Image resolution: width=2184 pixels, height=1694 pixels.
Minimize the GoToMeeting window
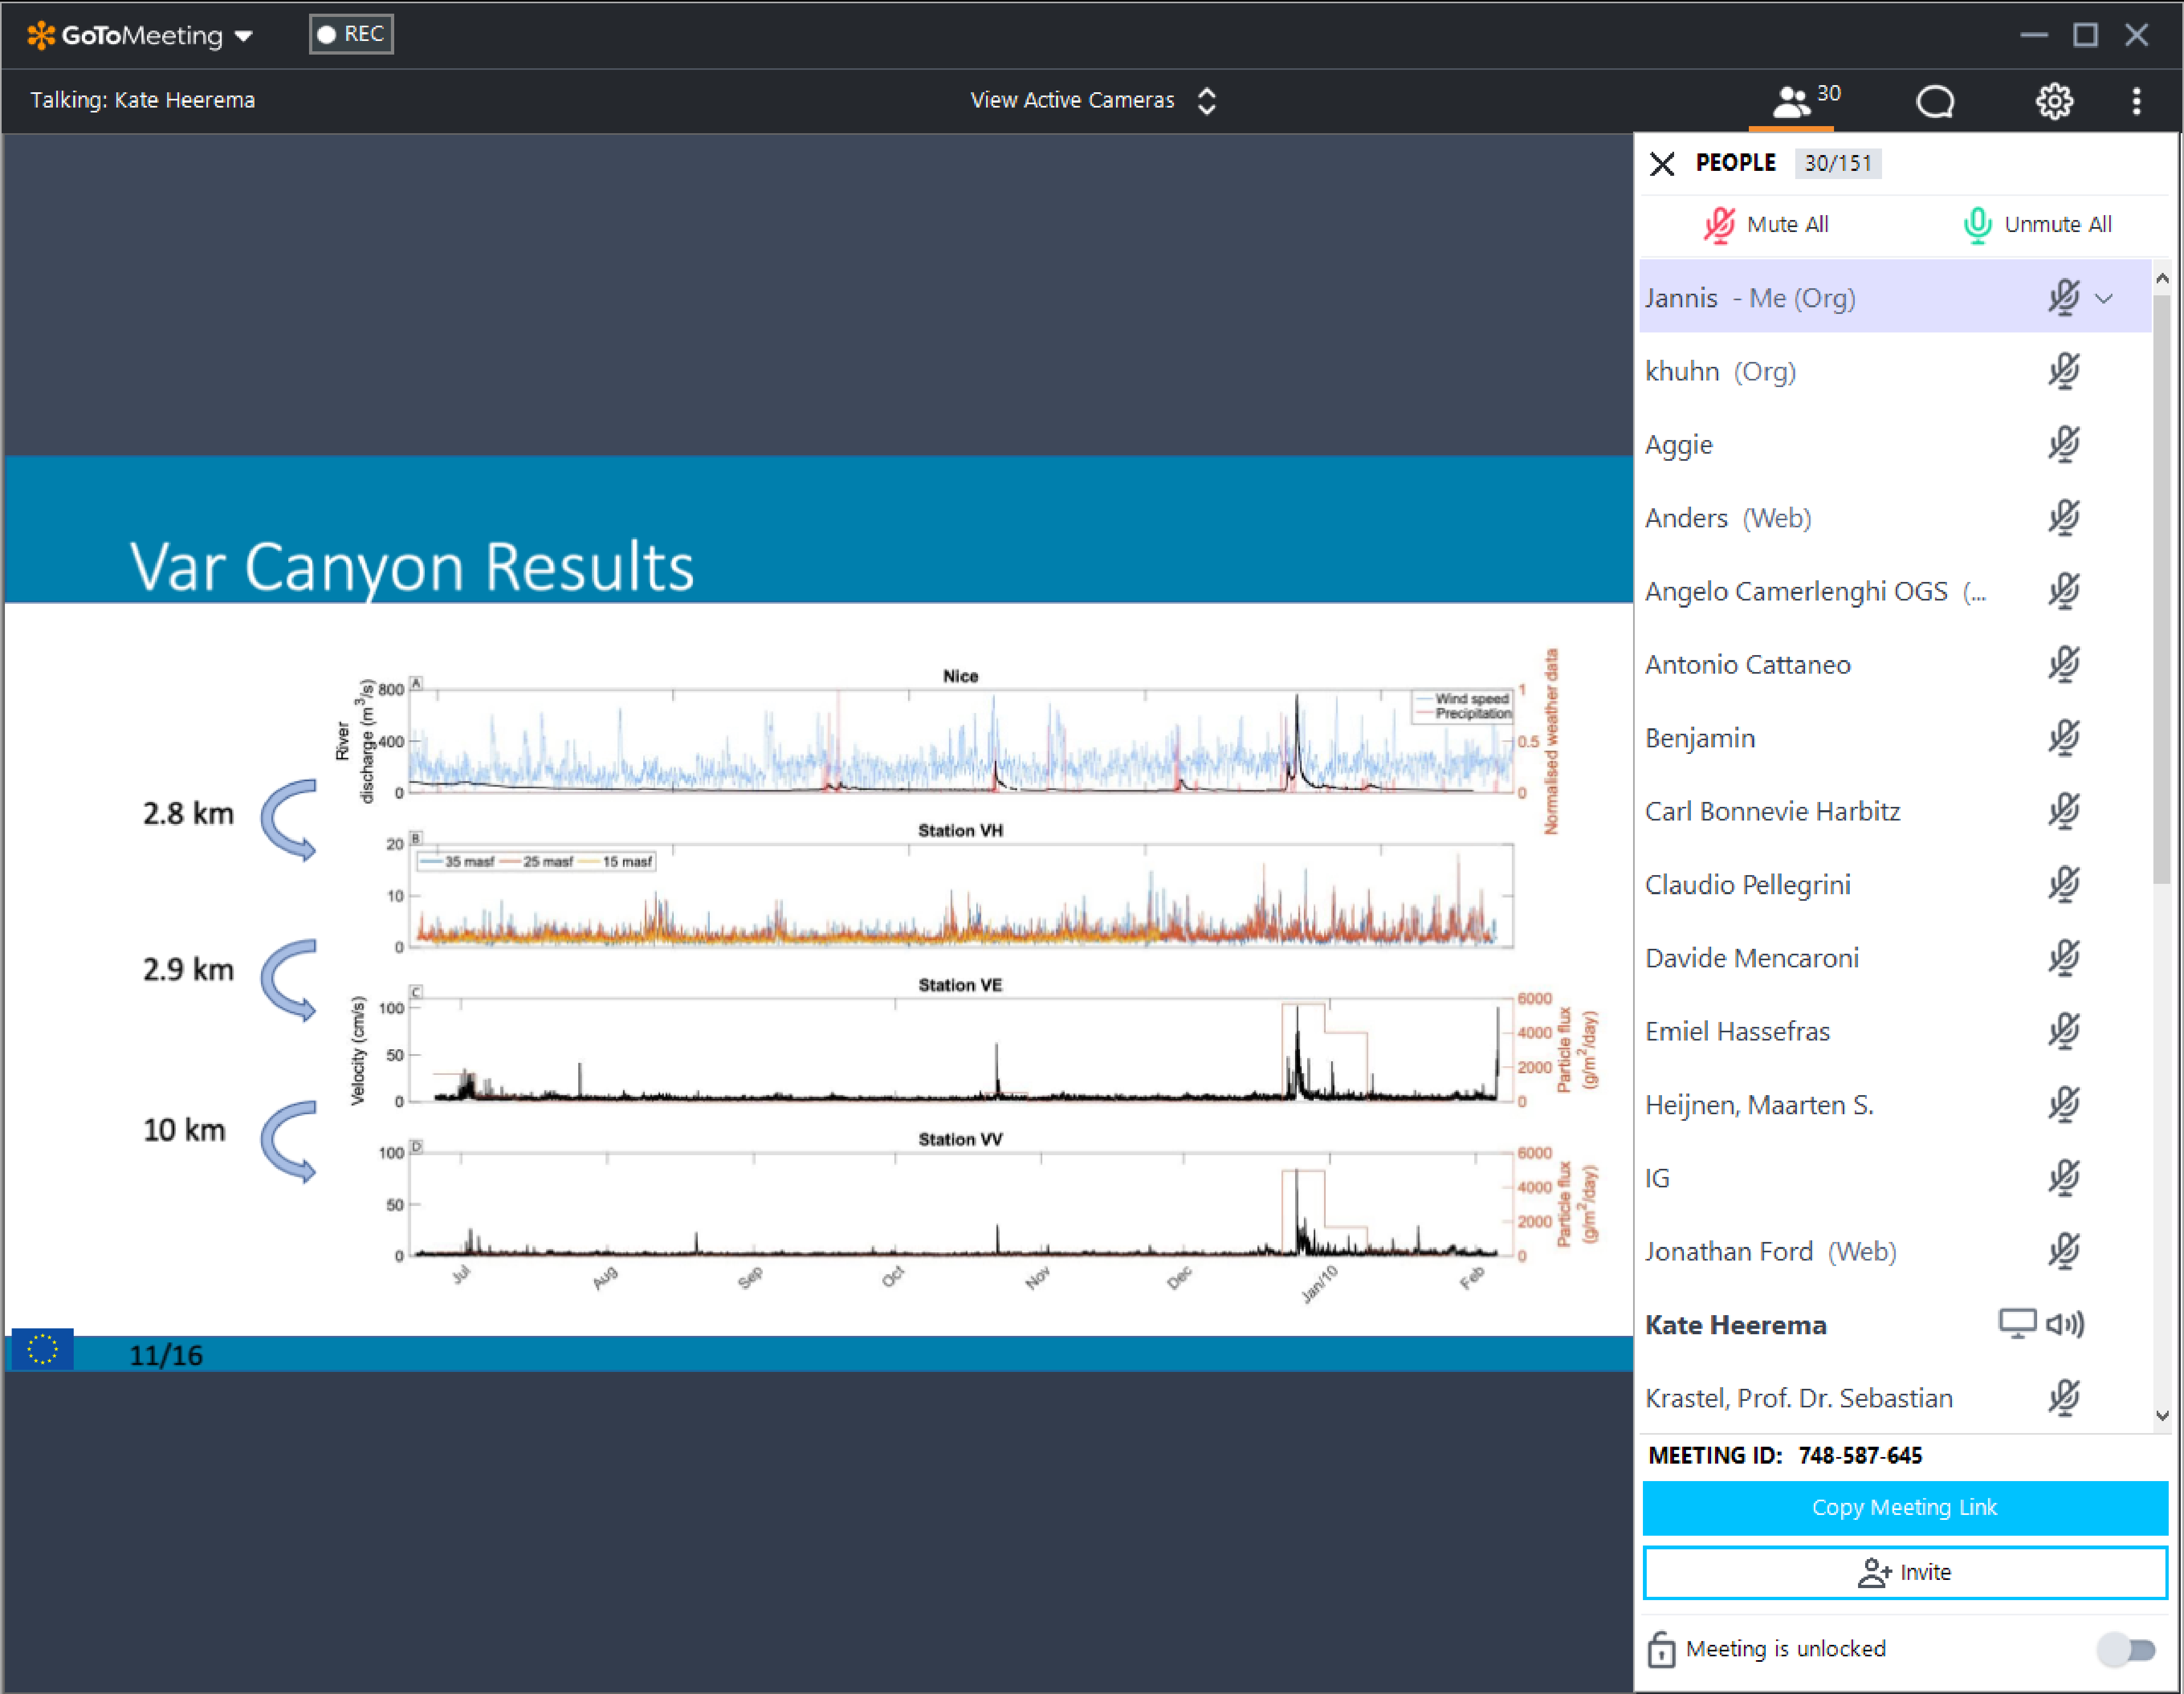click(x=2033, y=35)
